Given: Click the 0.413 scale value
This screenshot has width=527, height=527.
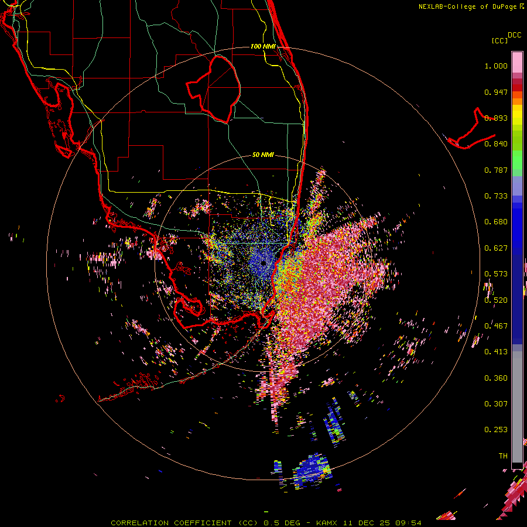Looking at the screenshot, I should tap(496, 352).
